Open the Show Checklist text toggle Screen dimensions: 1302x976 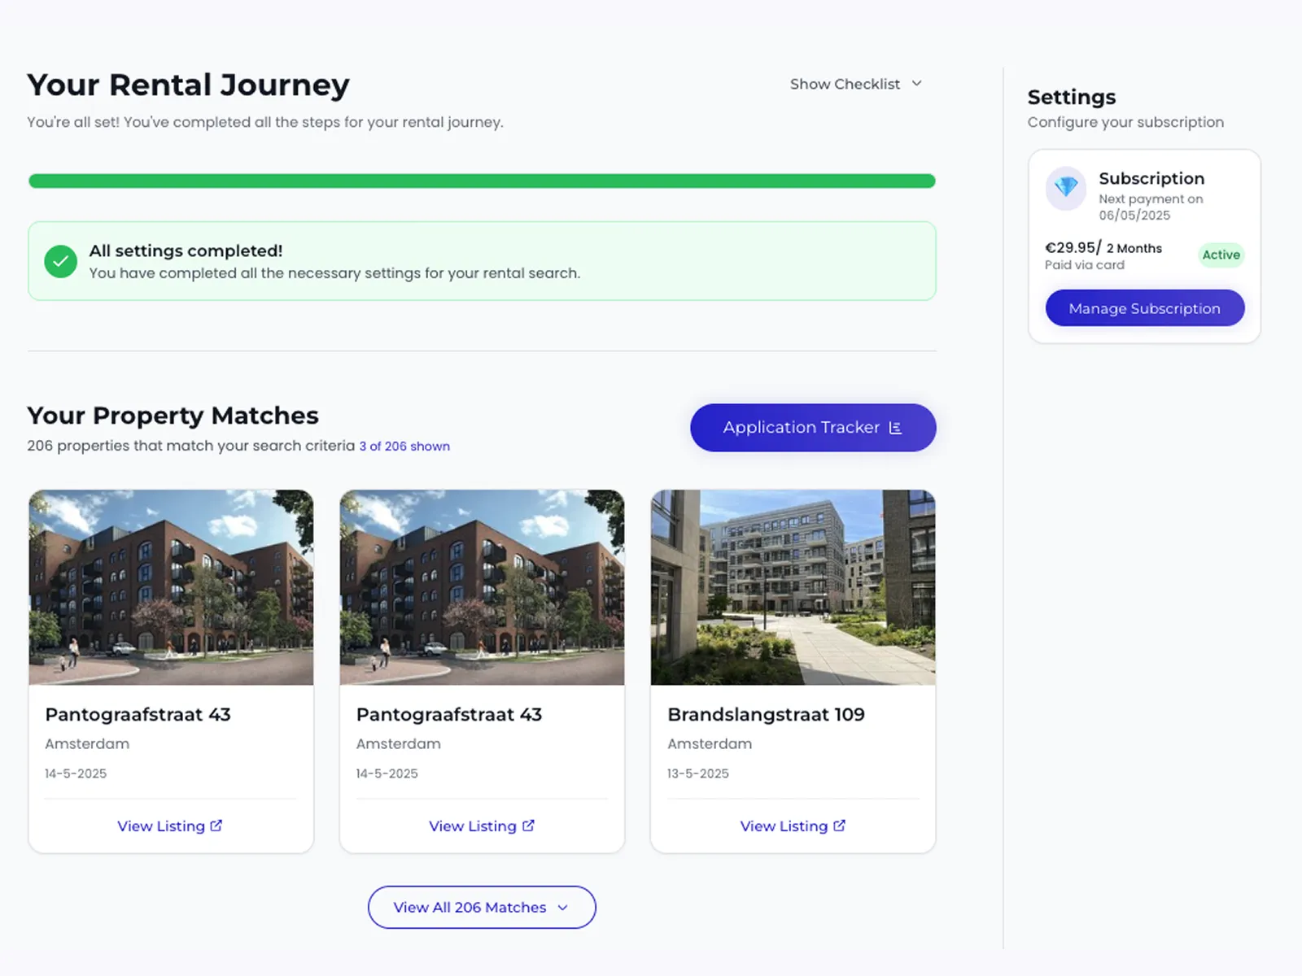845,84
